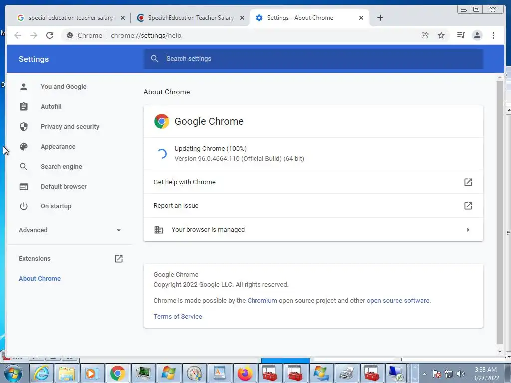The height and width of the screenshot is (383, 511).
Task: Click the Updating Chrome (100%) text
Action: pos(210,148)
